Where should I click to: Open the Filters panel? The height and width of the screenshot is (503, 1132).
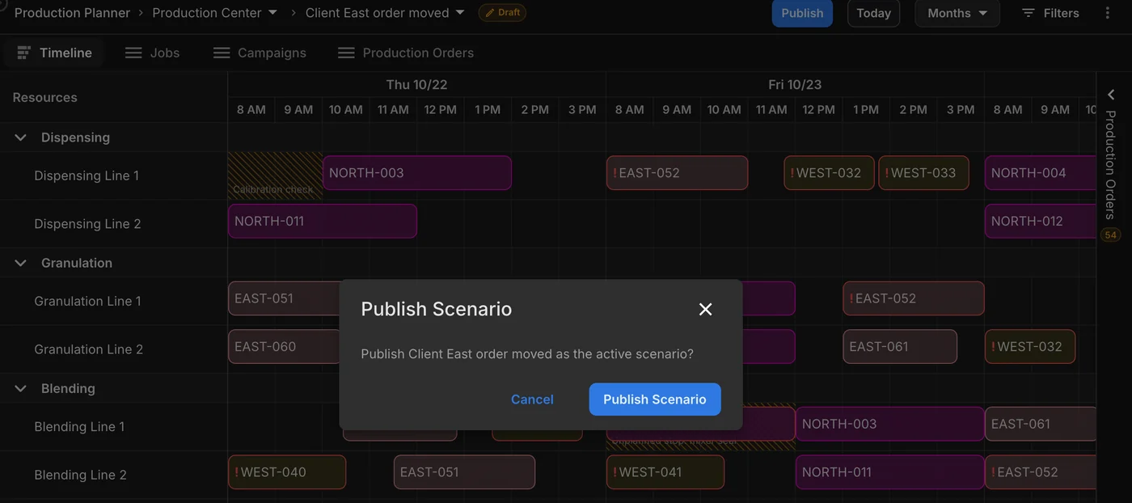click(1050, 13)
